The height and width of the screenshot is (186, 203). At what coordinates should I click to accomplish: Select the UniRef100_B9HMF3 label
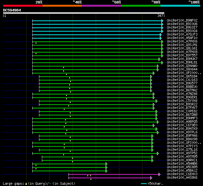pyautogui.click(x=182, y=118)
